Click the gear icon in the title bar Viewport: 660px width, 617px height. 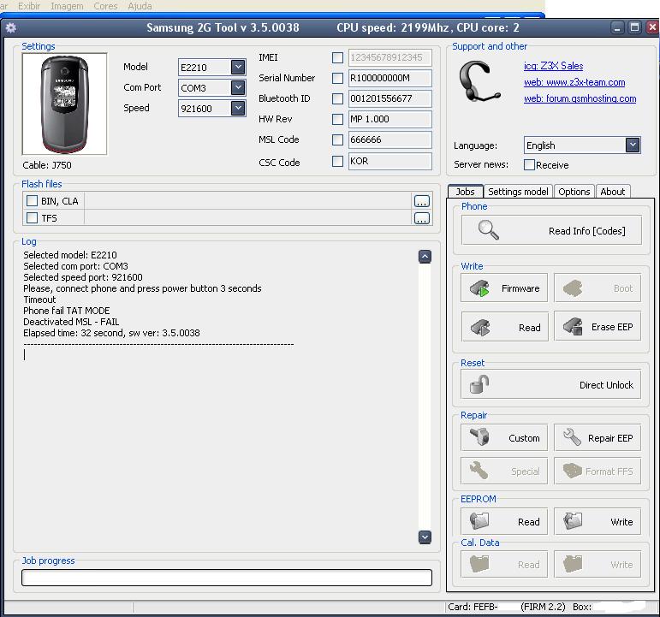(11, 27)
